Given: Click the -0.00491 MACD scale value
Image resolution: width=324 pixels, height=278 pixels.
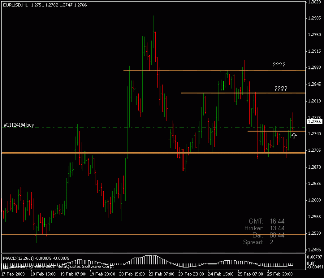Looking at the screenshot, I should point(315,267).
